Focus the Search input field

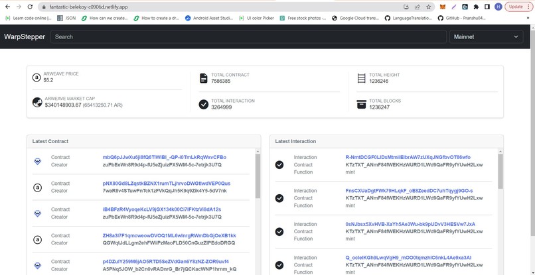point(248,37)
